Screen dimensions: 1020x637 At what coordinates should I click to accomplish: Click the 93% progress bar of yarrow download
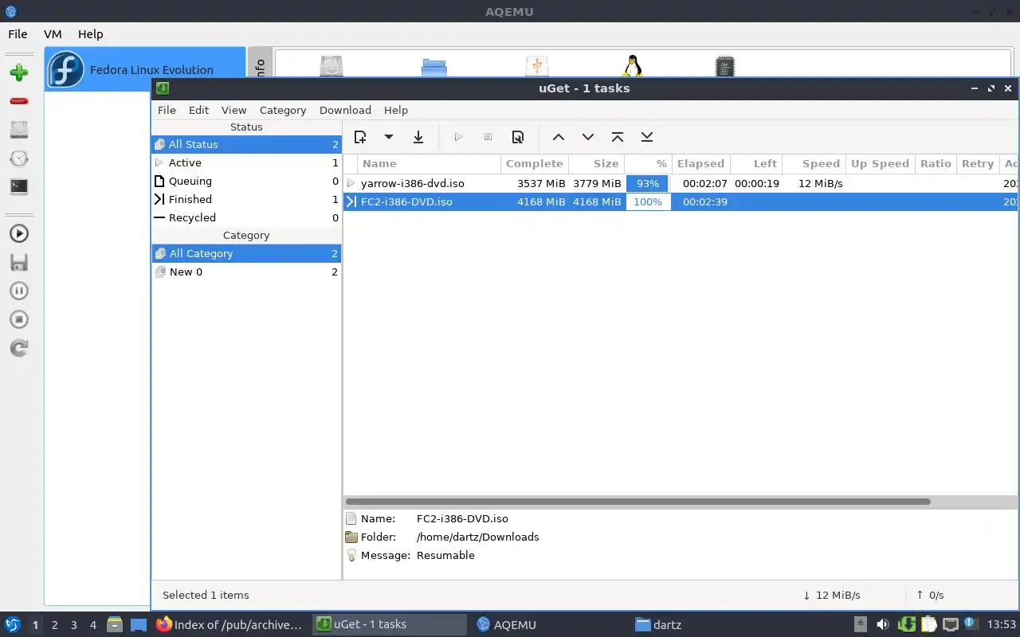point(648,183)
